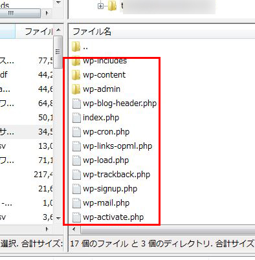
Task: Click the local file list scroll-up arrow
Action: pyautogui.click(x=58, y=30)
